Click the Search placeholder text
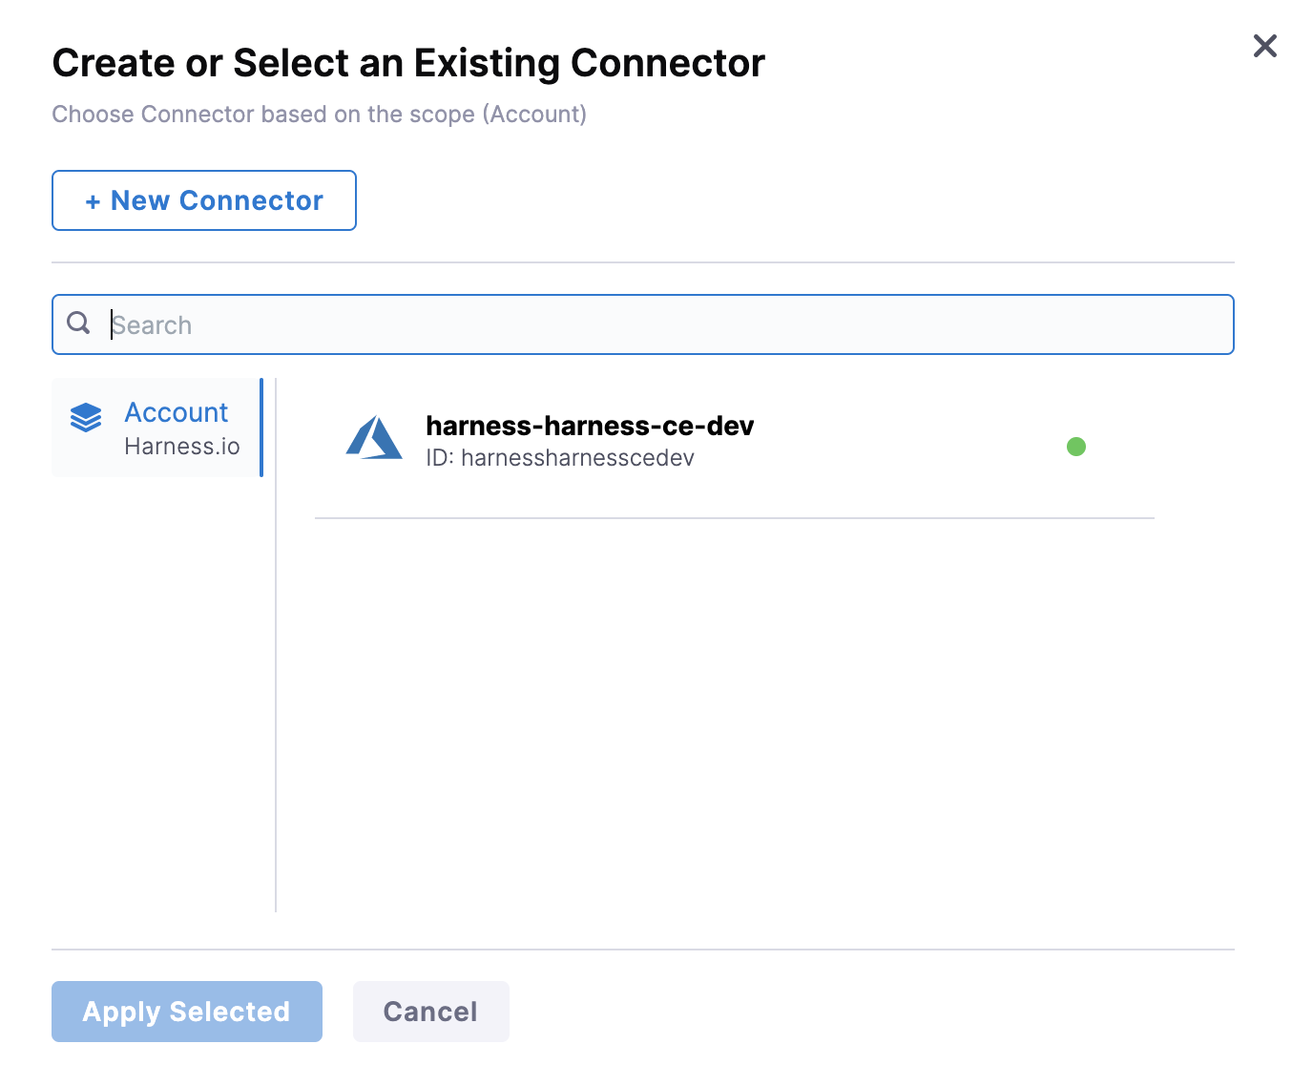Screen dimensions: 1292x1065 153,325
